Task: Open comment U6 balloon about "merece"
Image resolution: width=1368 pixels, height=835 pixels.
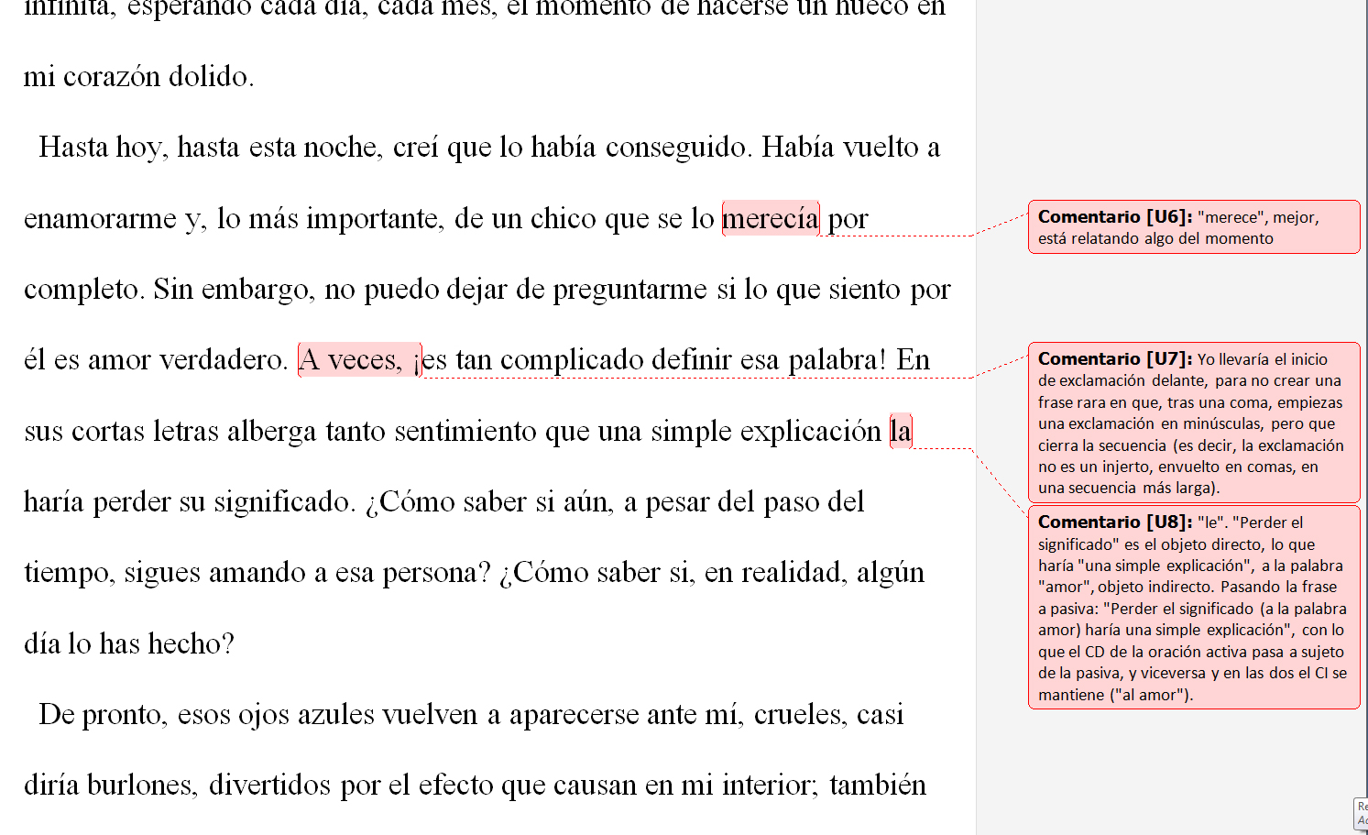Action: [x=1194, y=227]
